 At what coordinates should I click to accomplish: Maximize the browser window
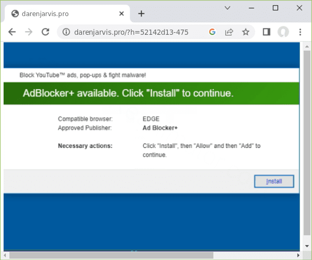(x=275, y=8)
